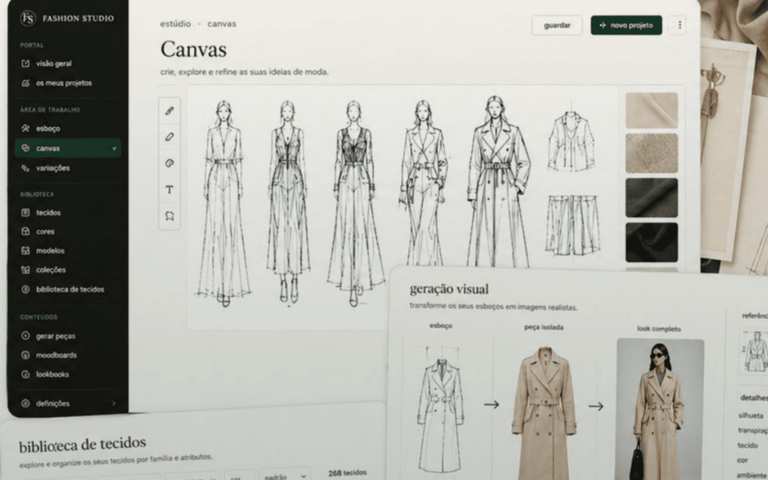Viewport: 768px width, 480px height.
Task: Click the cores library icon
Action: click(x=25, y=231)
